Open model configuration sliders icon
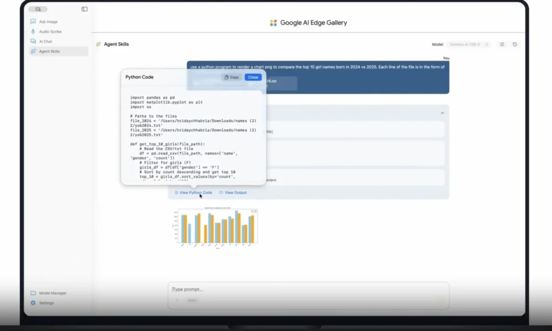This screenshot has height=331, width=552. 502,44
